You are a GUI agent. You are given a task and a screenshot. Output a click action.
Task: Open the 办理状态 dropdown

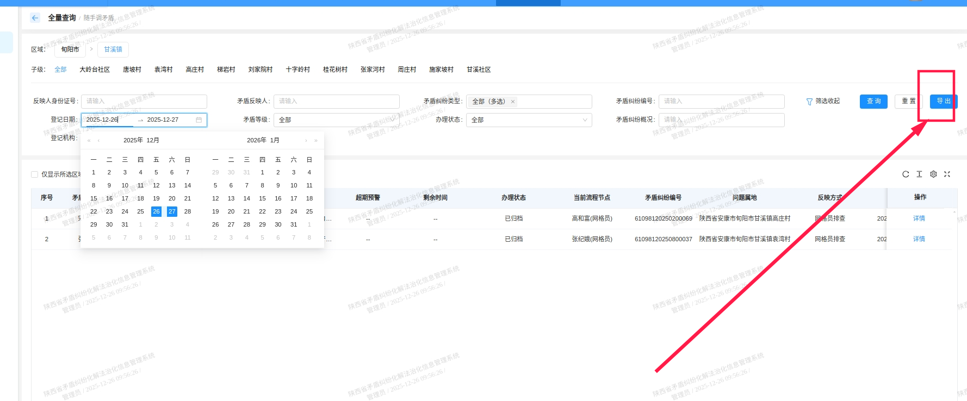(529, 120)
